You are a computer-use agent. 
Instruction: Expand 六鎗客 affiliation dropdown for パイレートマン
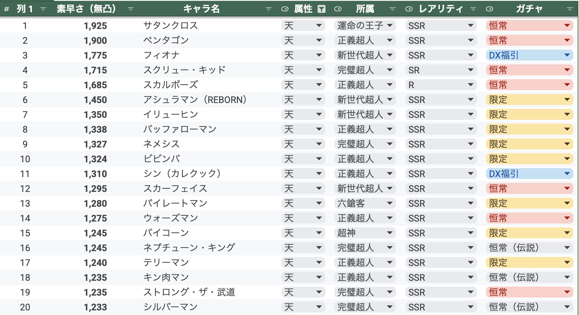coord(365,203)
